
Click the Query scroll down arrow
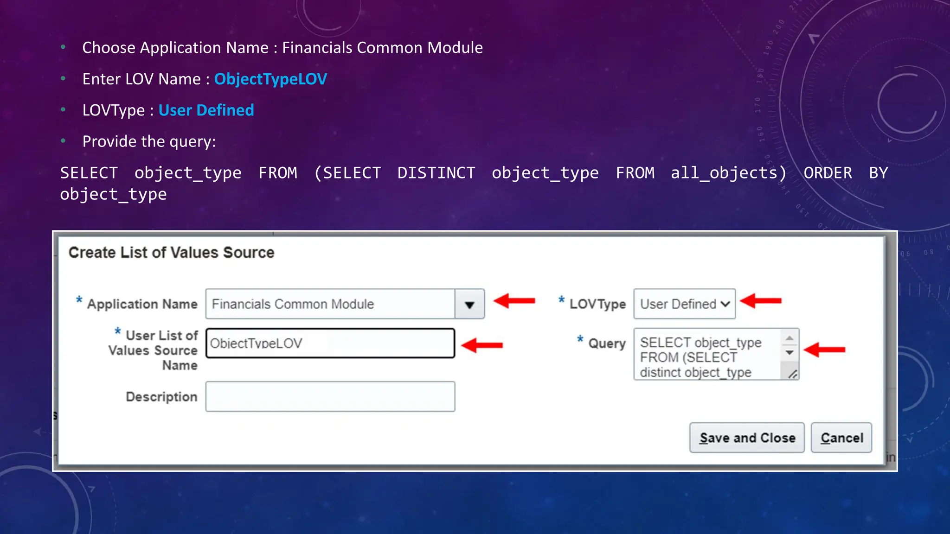coord(790,353)
